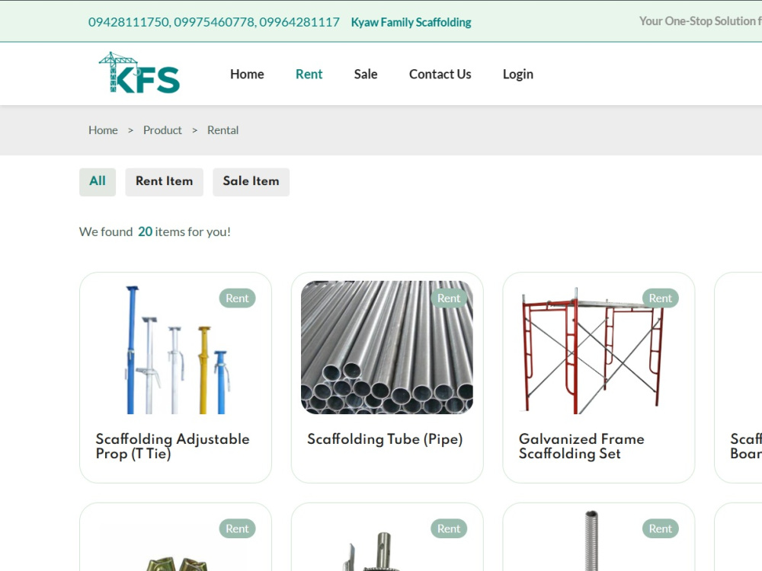This screenshot has width=762, height=571.
Task: Open Scaffolding Adjustable Prop product image
Action: (176, 349)
